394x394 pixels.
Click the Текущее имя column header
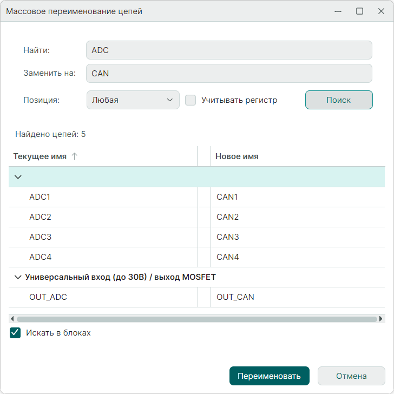point(40,156)
